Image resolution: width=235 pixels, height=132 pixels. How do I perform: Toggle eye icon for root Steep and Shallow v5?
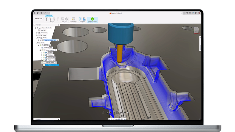click(x=37, y=28)
